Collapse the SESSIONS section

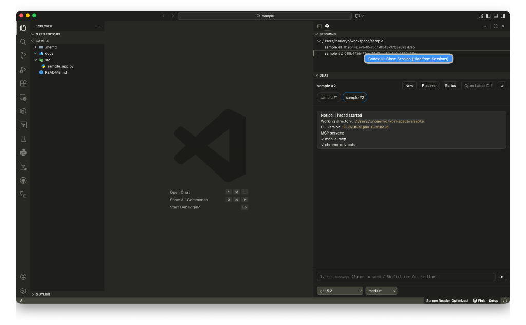pos(327,34)
